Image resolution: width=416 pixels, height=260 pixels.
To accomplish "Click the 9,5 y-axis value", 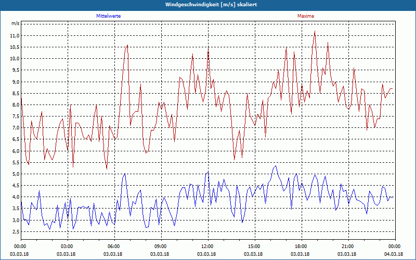I will 16,70.
